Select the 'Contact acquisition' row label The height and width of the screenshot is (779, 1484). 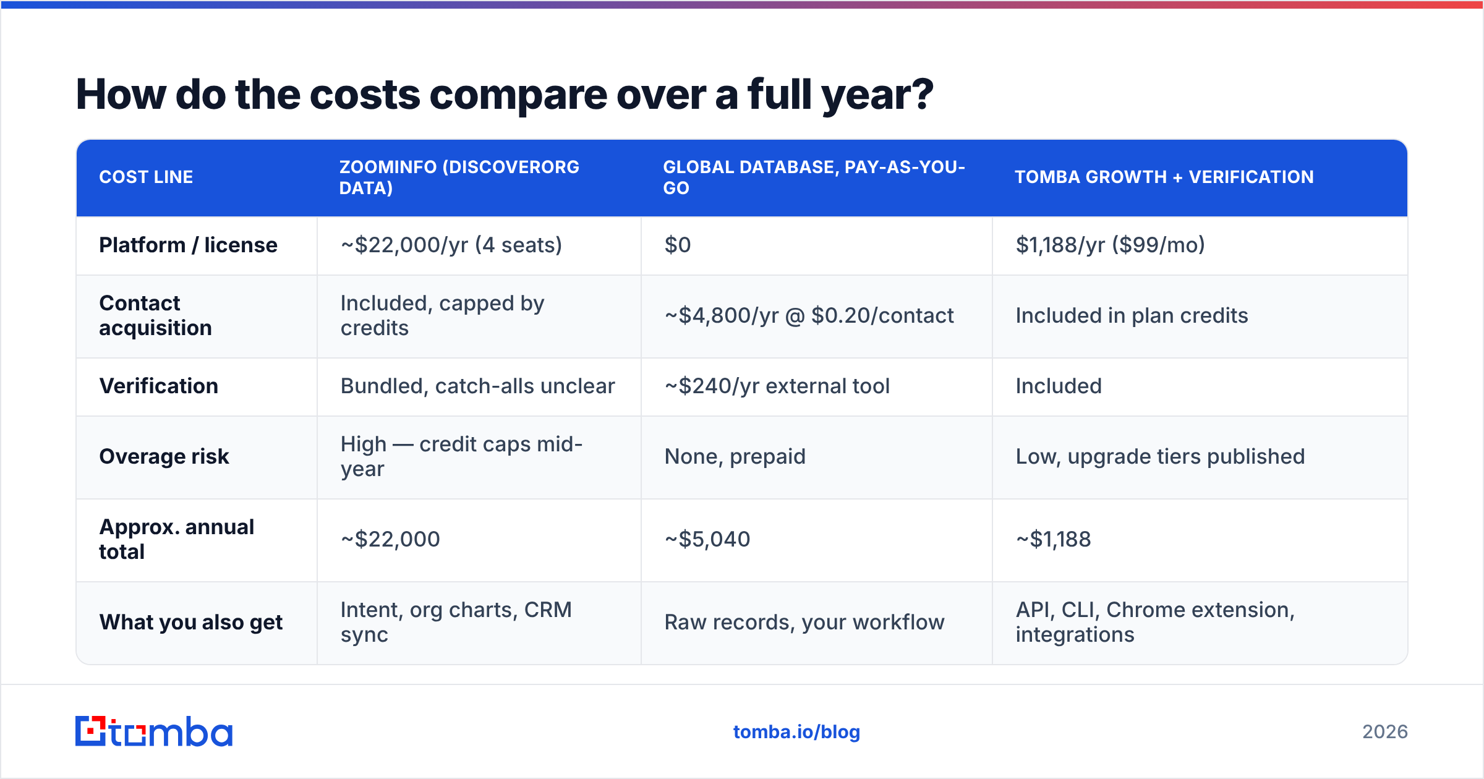point(156,315)
